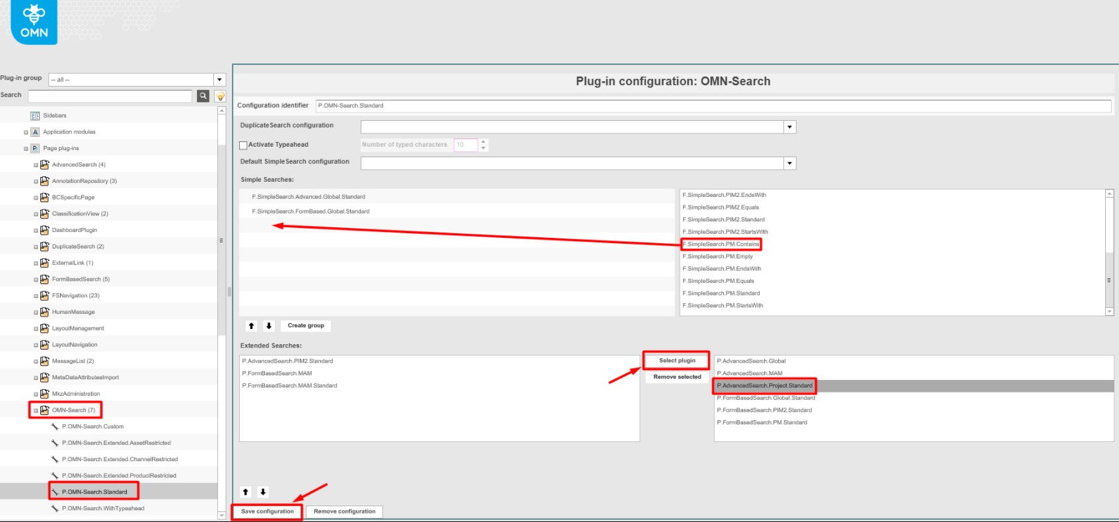Select P.FormBasedSearch.PIM2.Standard plugin
The height and width of the screenshot is (522, 1119).
click(x=764, y=410)
